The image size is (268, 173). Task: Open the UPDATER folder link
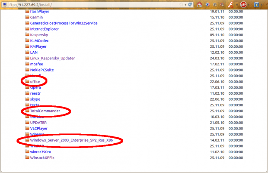click(x=38, y=123)
